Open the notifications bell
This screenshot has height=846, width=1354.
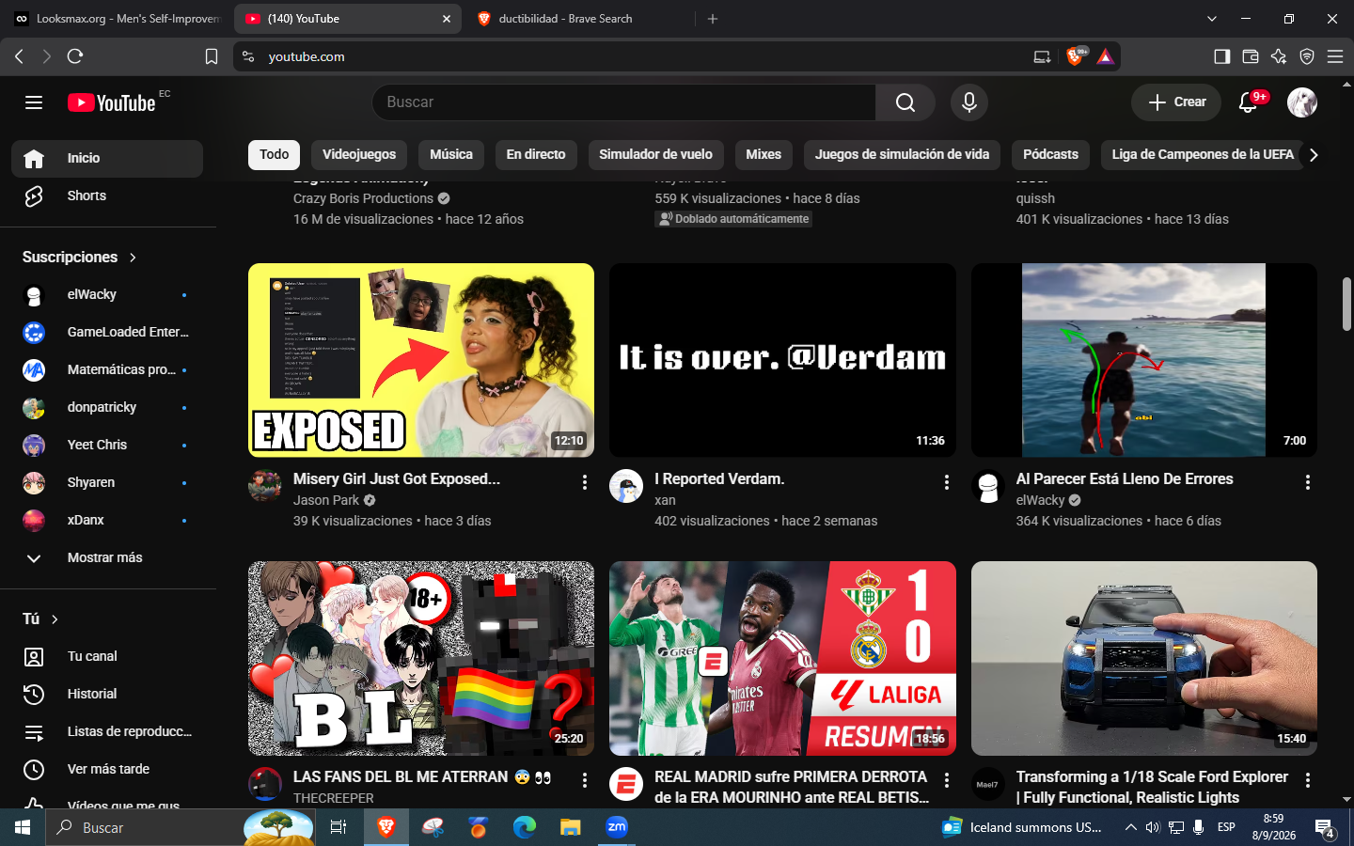(x=1249, y=102)
